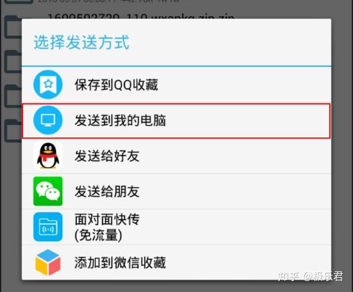Click the 选择发送方式 dialog title
Viewport: 353px width, 292px height.
82,42
